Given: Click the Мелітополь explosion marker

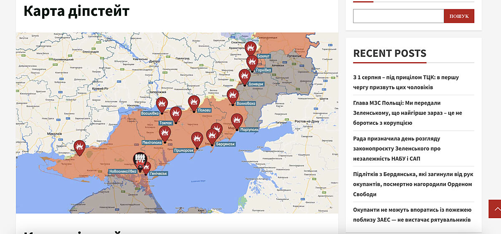Looking at the screenshot, I should coord(165,134).
